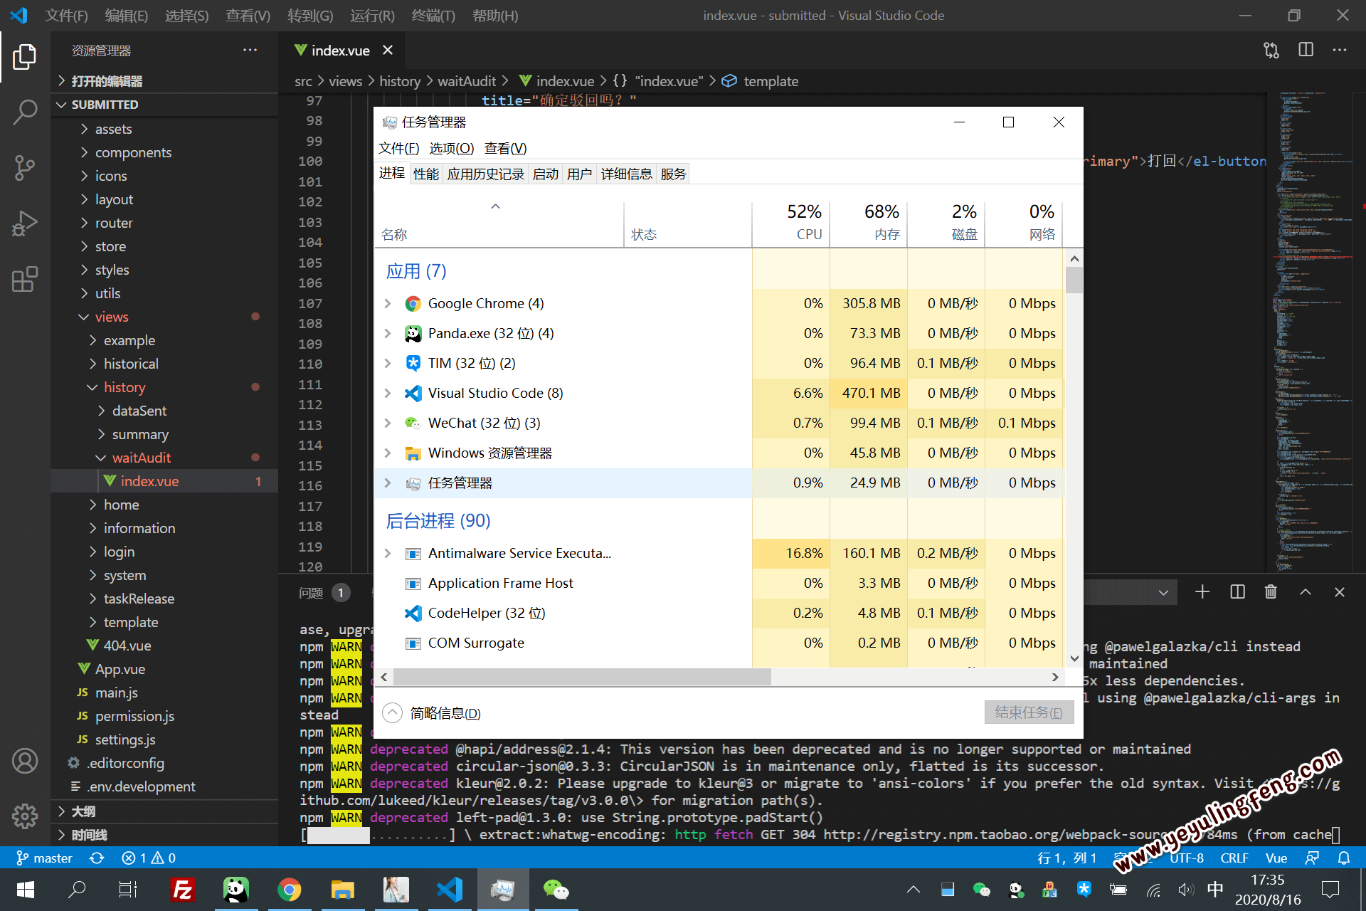The height and width of the screenshot is (911, 1366).
Task: Open the Extensions view icon
Action: coord(25,279)
